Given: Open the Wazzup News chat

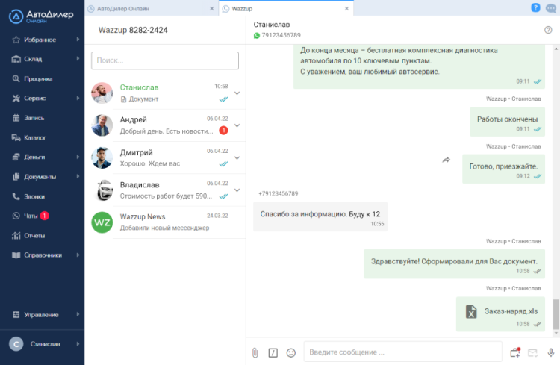Looking at the screenshot, I should (165, 222).
